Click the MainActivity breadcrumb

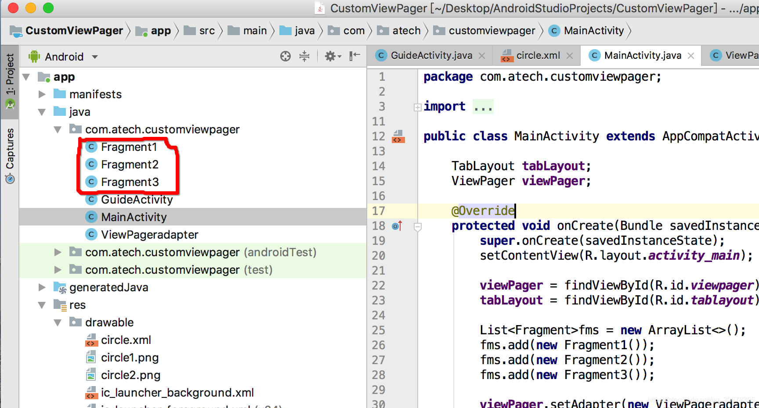[586, 31]
